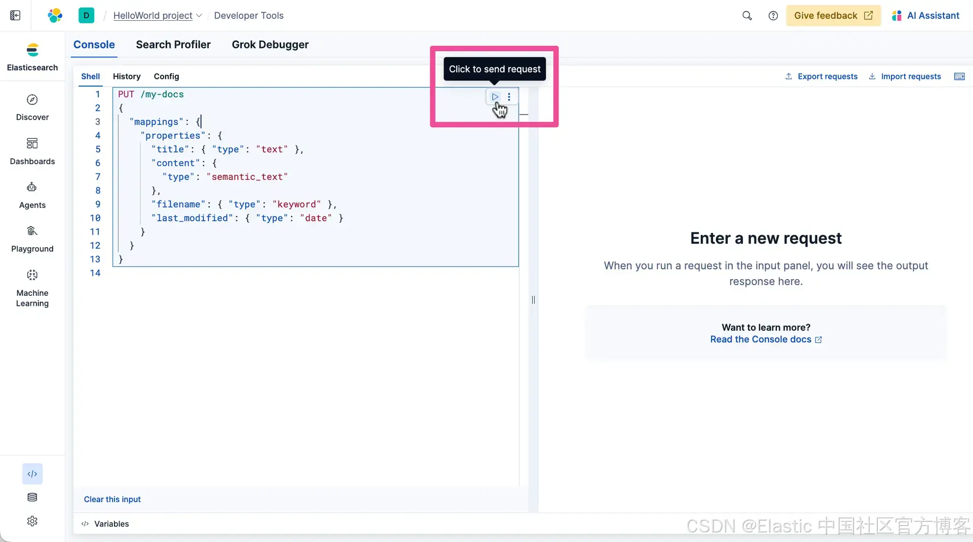Open the D space avatar
Image resolution: width=973 pixels, height=542 pixels.
point(86,15)
